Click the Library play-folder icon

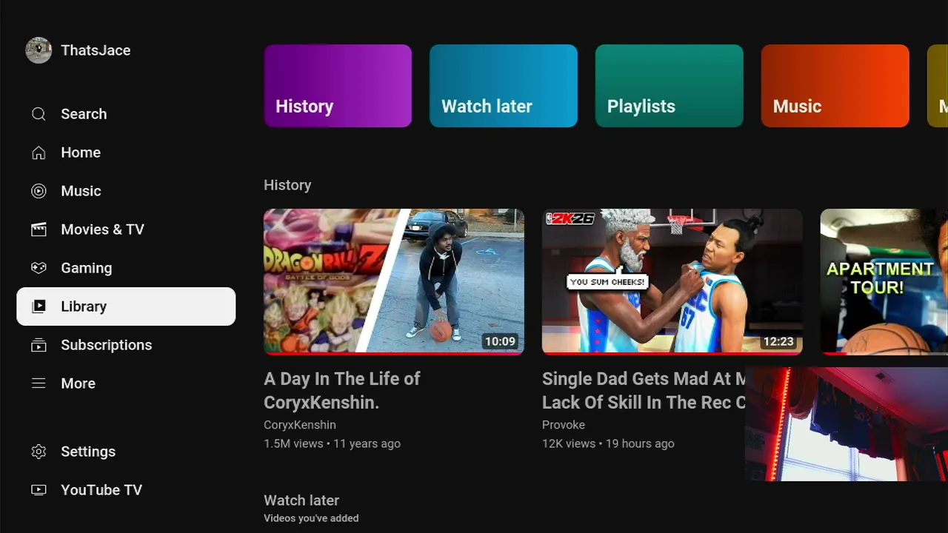pyautogui.click(x=39, y=306)
